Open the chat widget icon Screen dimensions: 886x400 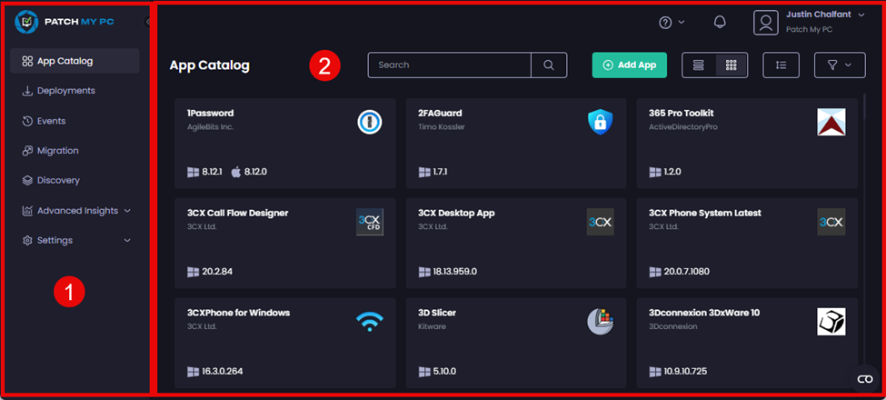click(865, 379)
